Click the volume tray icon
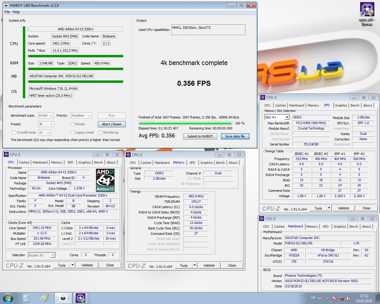The height and width of the screenshot is (304, 380). point(349,298)
